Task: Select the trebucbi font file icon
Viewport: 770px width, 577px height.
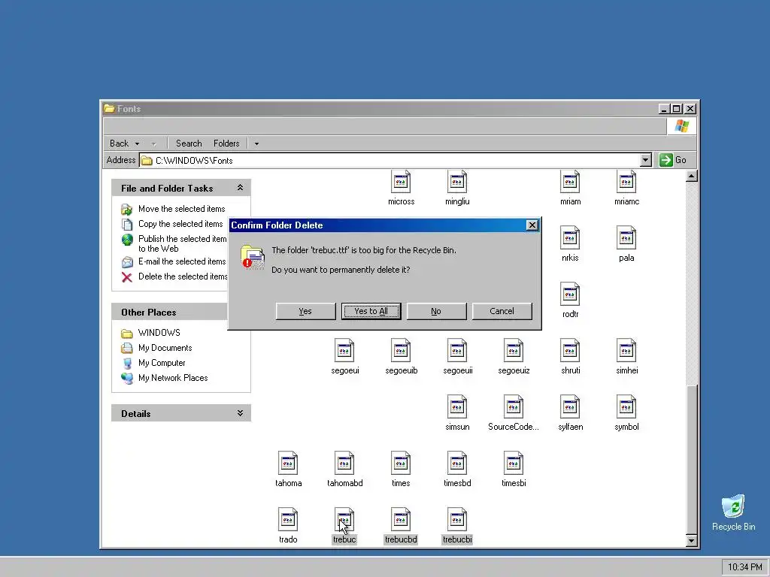Action: pos(457,520)
